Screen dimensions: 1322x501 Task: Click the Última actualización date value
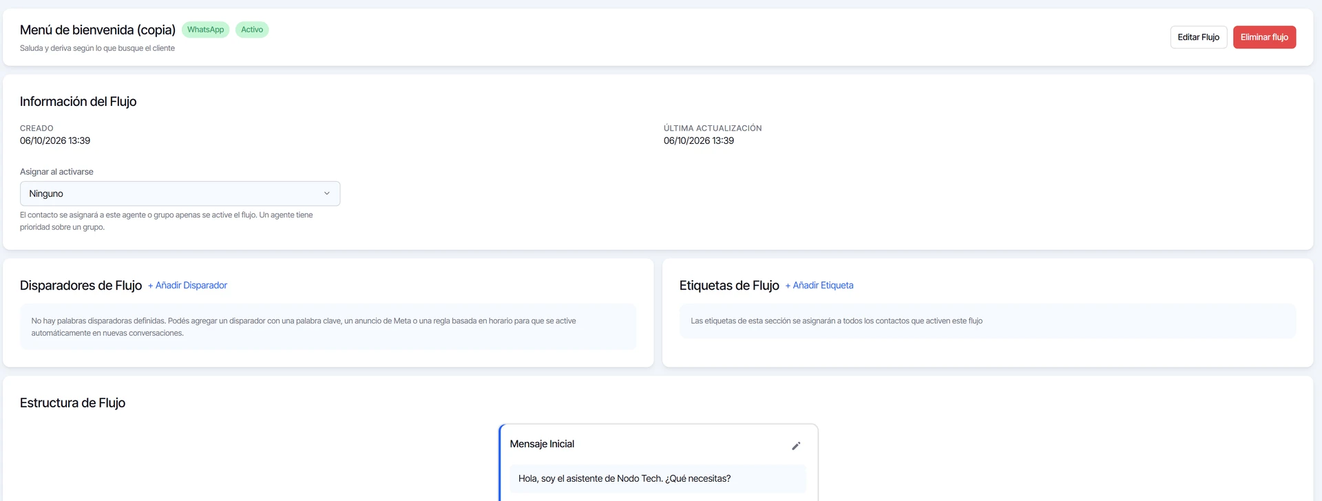click(699, 140)
